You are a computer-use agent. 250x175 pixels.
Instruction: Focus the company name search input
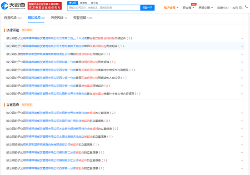(x=104, y=8)
